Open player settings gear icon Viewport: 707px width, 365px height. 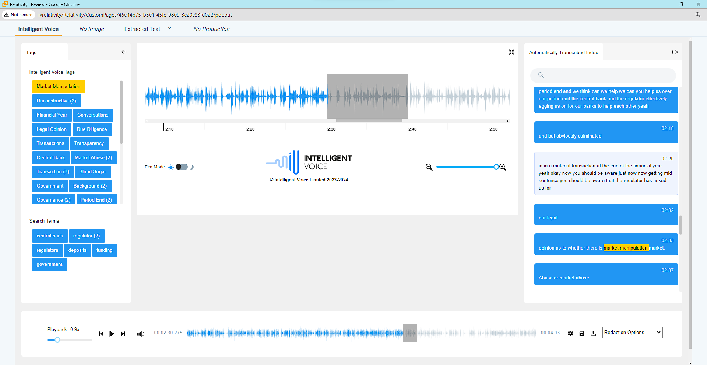tap(570, 333)
